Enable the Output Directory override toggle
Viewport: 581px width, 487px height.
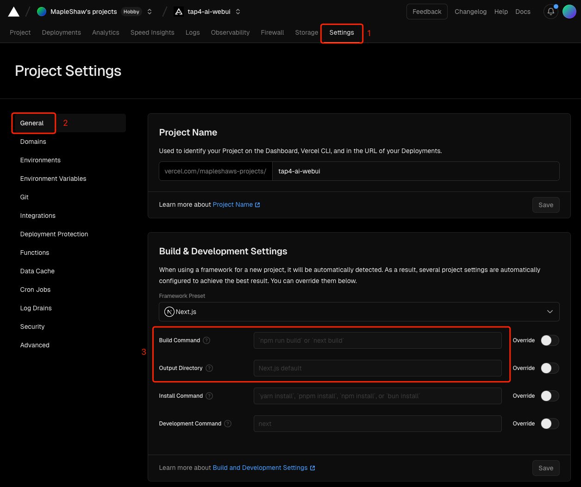click(x=550, y=368)
